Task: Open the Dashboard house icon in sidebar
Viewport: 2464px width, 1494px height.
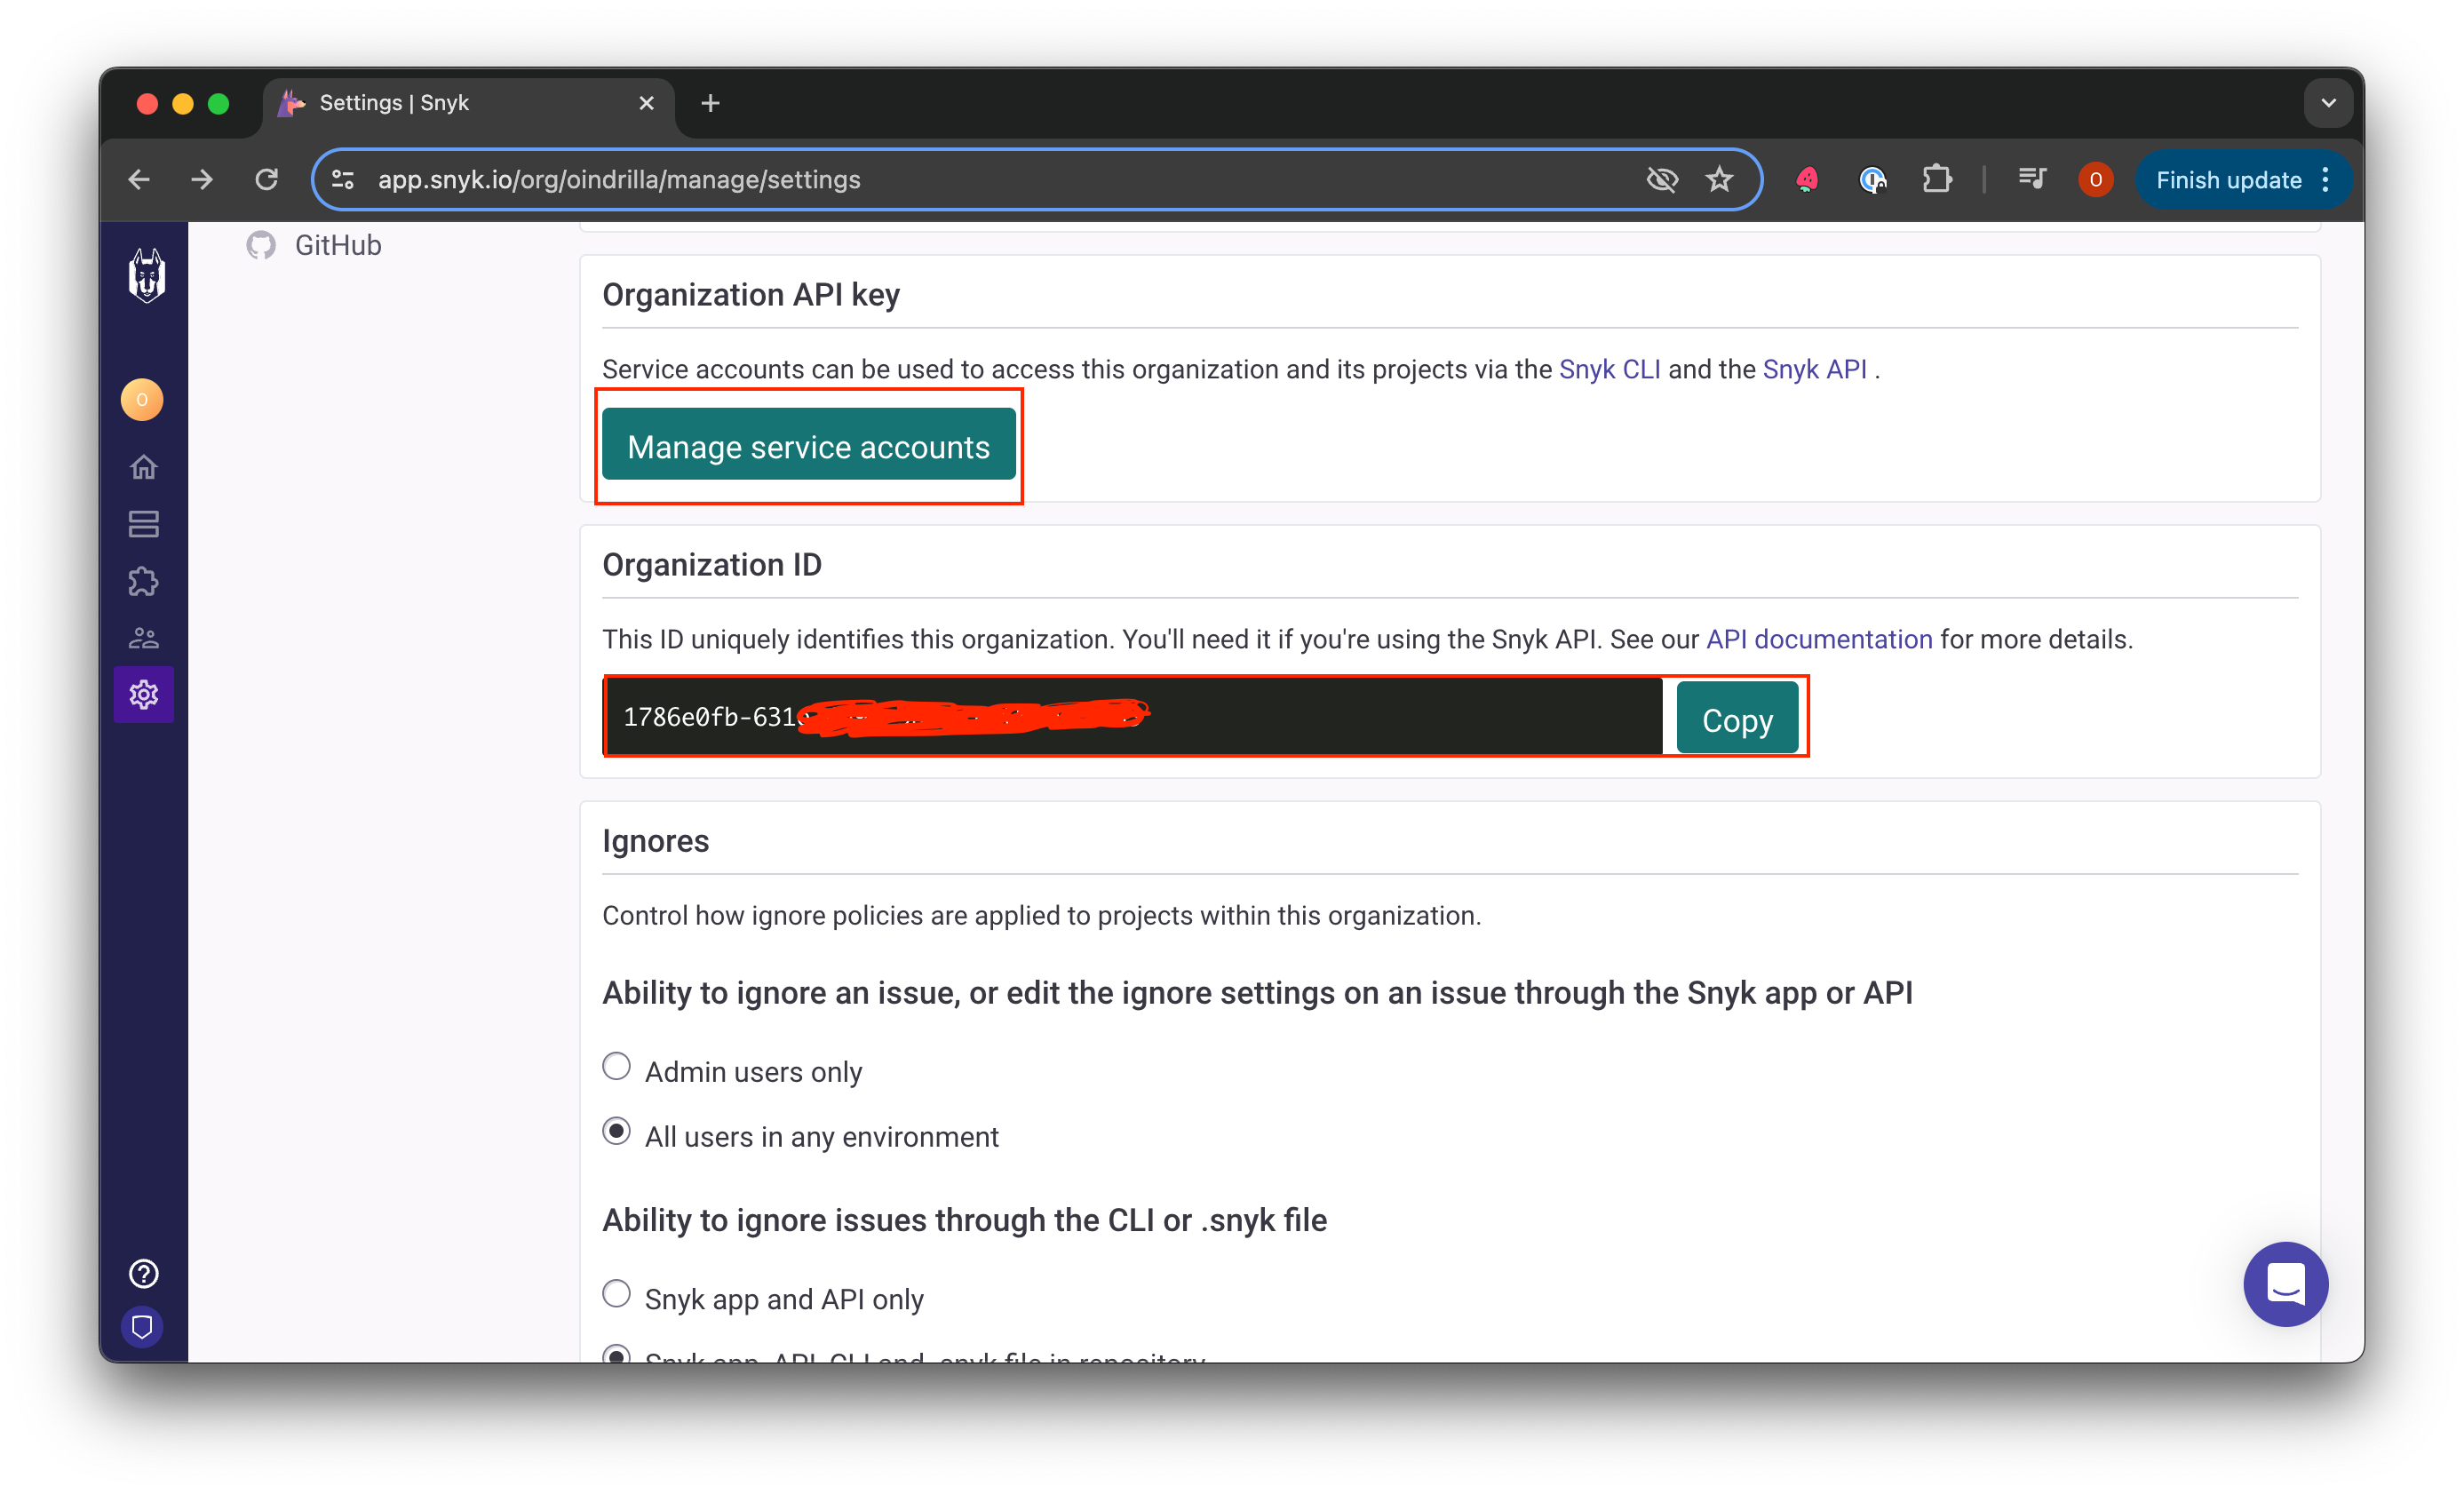Action: (143, 467)
